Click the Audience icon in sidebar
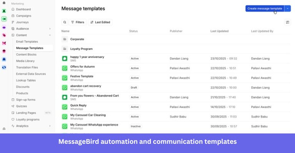 (13, 28)
